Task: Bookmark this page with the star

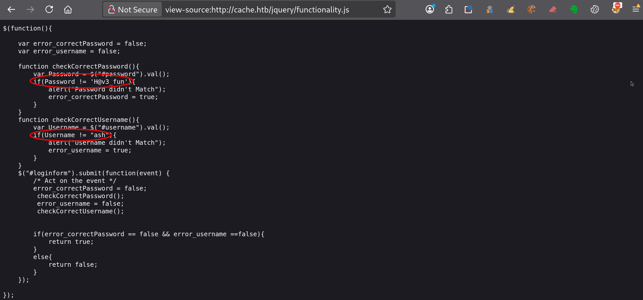Action: pyautogui.click(x=387, y=10)
